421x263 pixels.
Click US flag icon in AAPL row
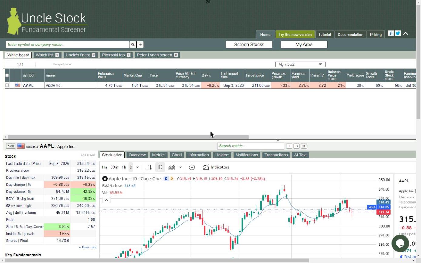coord(18,85)
